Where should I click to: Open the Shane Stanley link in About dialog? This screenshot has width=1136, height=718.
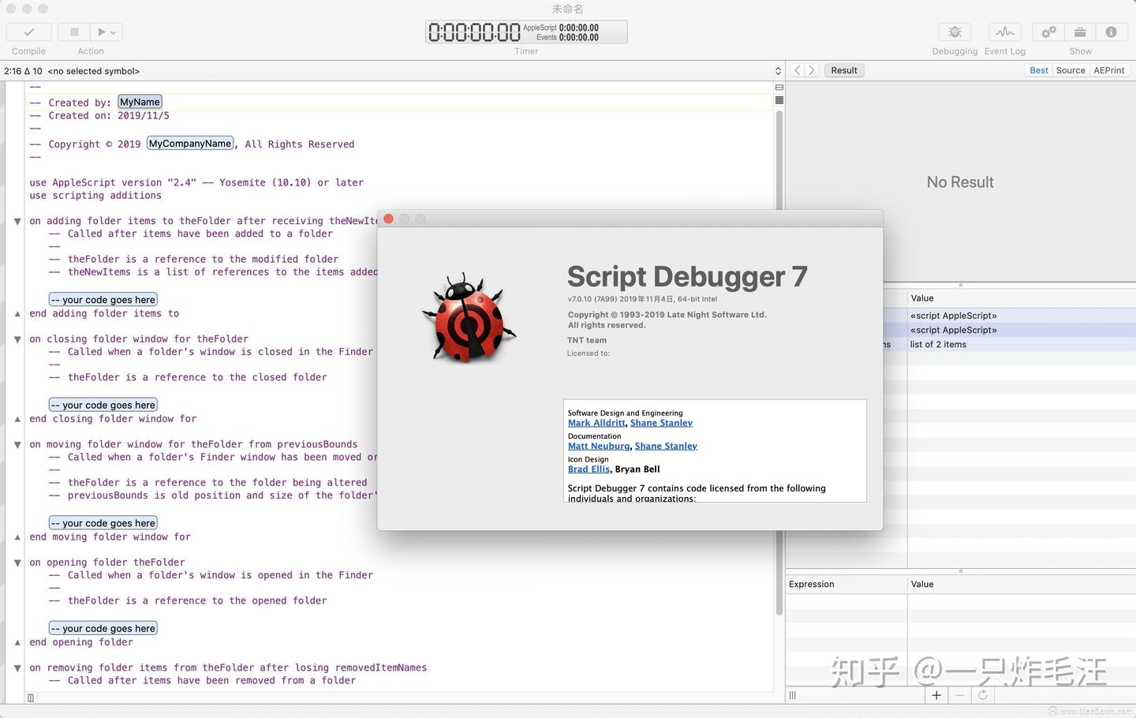tap(661, 422)
